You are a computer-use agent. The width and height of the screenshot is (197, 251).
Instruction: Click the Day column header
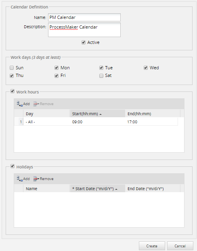pyautogui.click(x=46, y=114)
